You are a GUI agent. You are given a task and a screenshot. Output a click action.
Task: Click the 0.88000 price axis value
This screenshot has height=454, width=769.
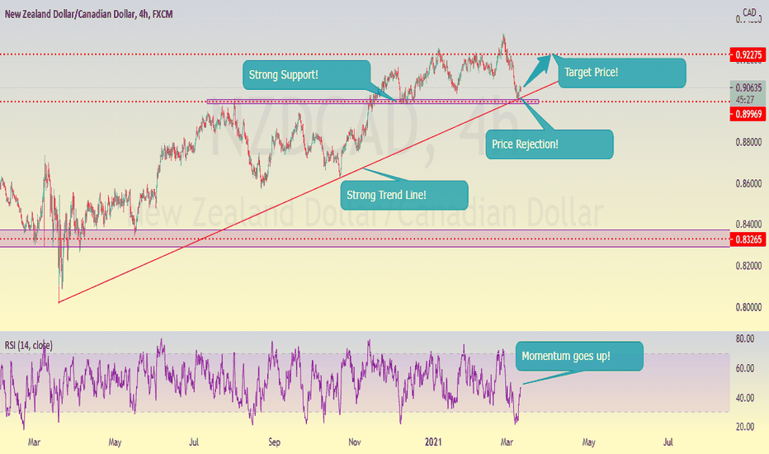748,142
